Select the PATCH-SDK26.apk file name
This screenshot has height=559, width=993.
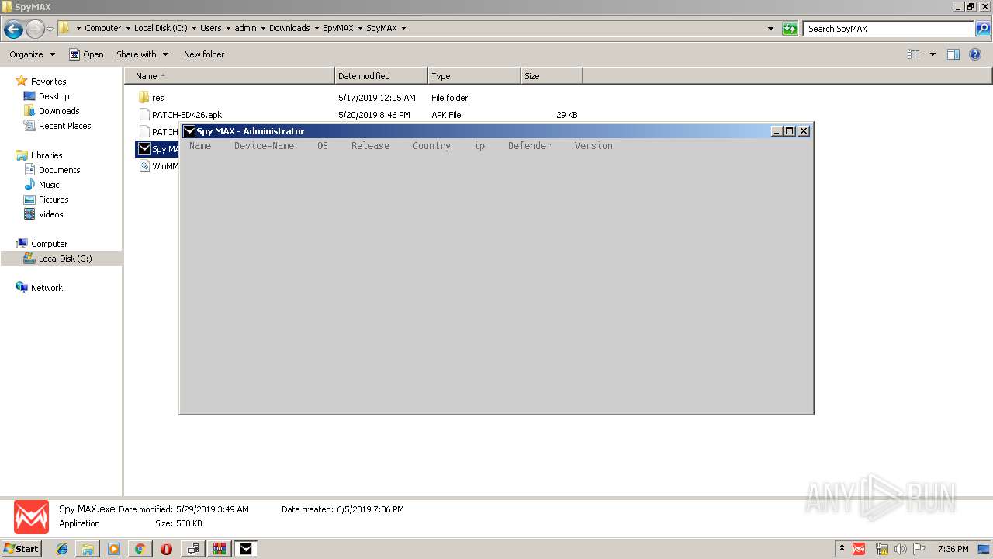187,115
